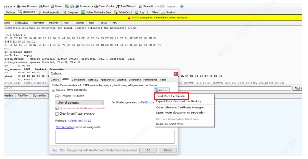Switch to Scripting tab in Options
308x159 pixels.
tap(121, 79)
